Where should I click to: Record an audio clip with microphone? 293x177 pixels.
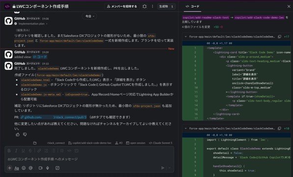pyautogui.click(x=48, y=168)
